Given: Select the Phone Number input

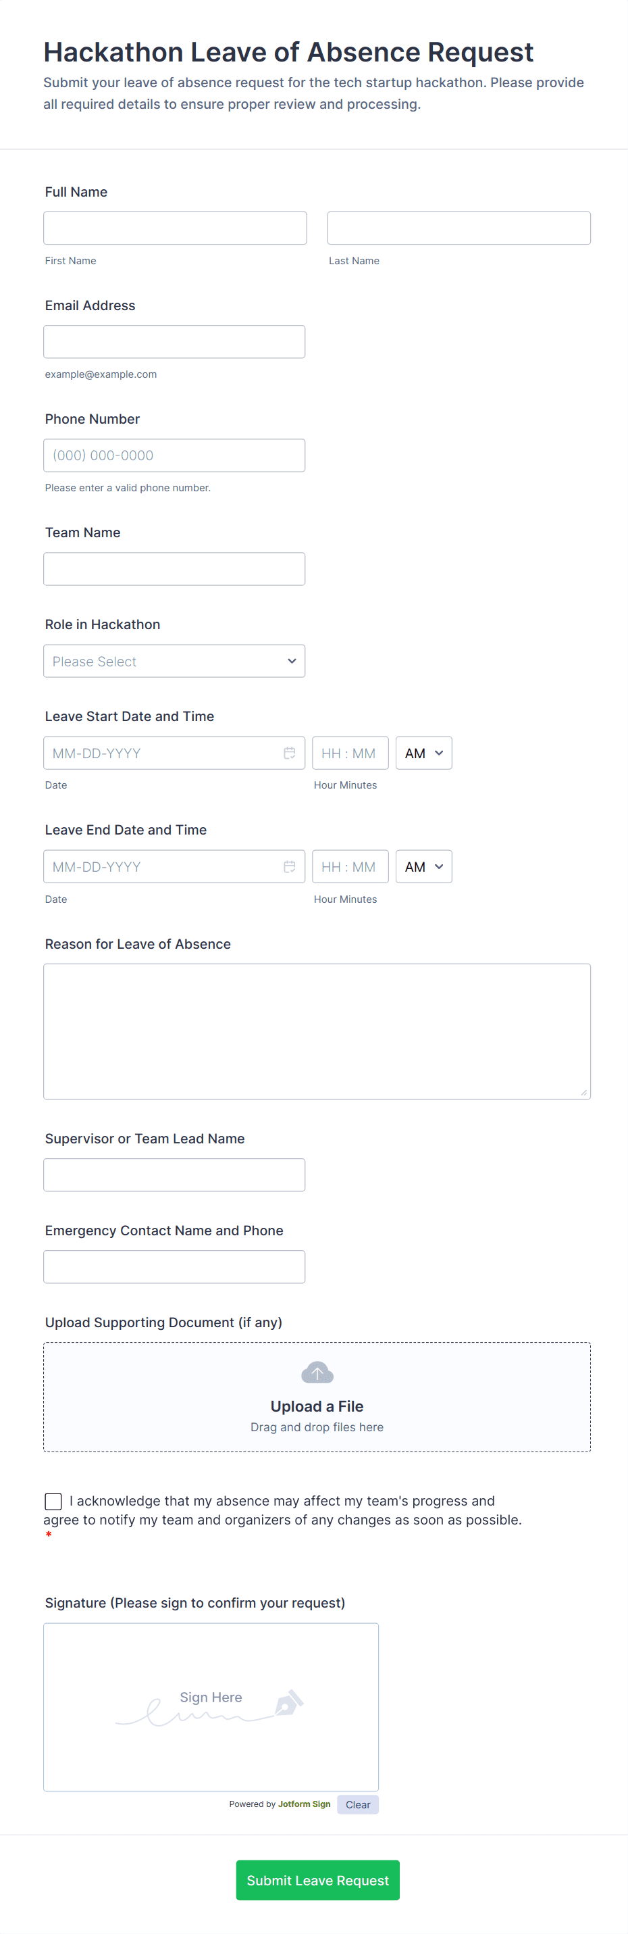Looking at the screenshot, I should click(174, 455).
